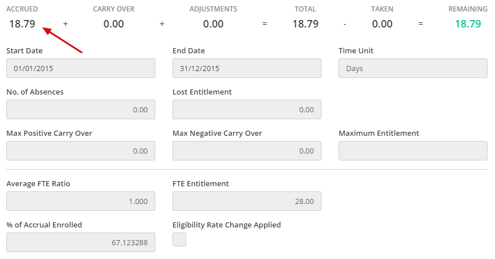Click the Start Date field
The height and width of the screenshot is (259, 495).
(81, 68)
